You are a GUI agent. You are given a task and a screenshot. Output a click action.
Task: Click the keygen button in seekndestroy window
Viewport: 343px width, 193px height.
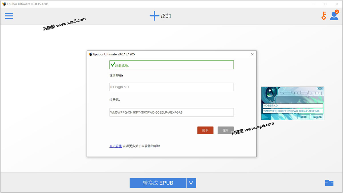pyautogui.click(x=317, y=117)
